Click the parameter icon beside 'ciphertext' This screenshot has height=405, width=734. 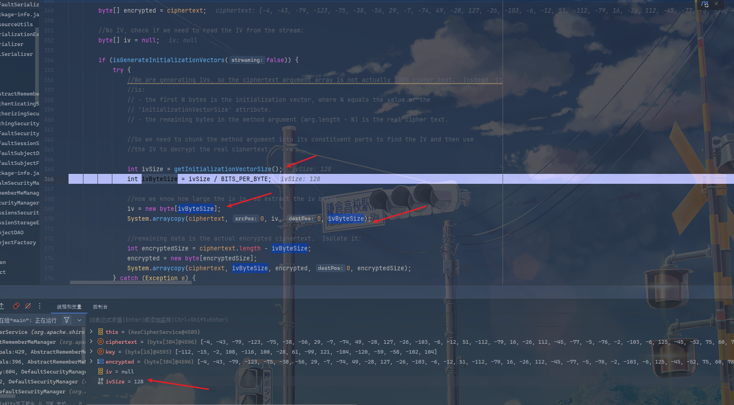[x=101, y=341]
